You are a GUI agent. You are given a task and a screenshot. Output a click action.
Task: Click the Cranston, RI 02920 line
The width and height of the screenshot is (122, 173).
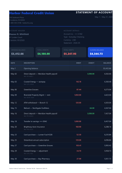(17, 40)
